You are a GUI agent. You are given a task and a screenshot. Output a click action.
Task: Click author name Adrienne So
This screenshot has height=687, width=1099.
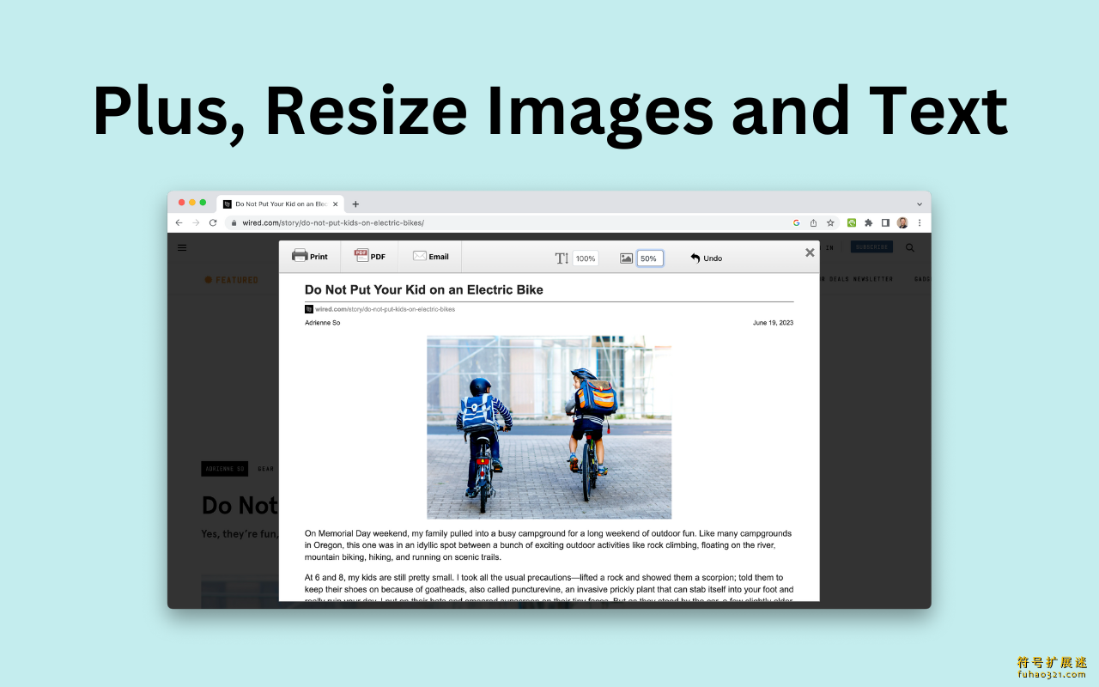click(322, 323)
